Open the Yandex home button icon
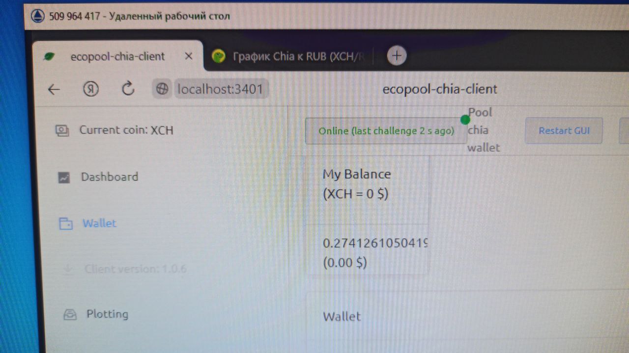 pos(91,89)
